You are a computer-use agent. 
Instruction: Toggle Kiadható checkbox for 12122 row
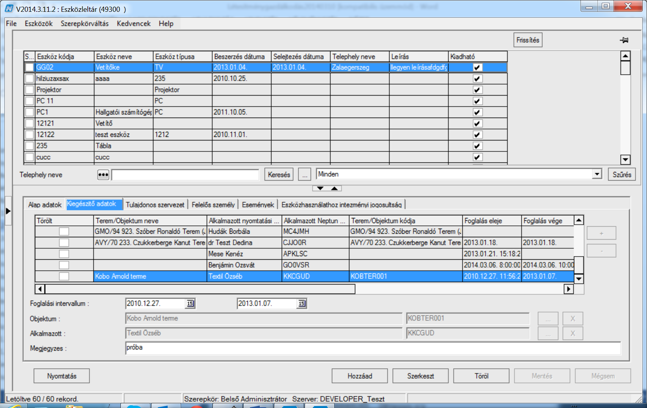point(477,135)
